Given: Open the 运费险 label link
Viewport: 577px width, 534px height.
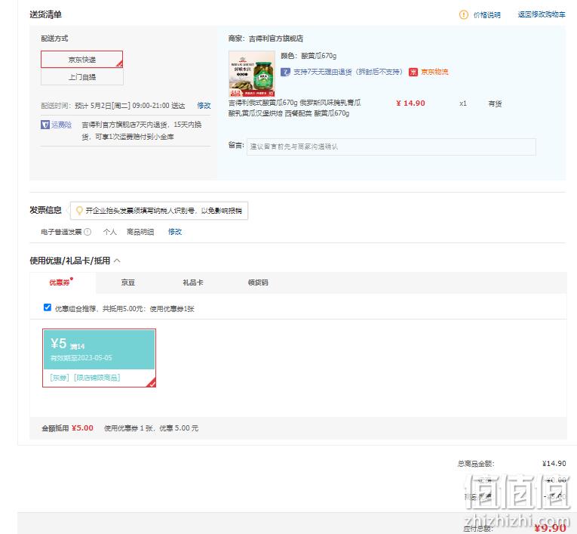Looking at the screenshot, I should point(61,125).
